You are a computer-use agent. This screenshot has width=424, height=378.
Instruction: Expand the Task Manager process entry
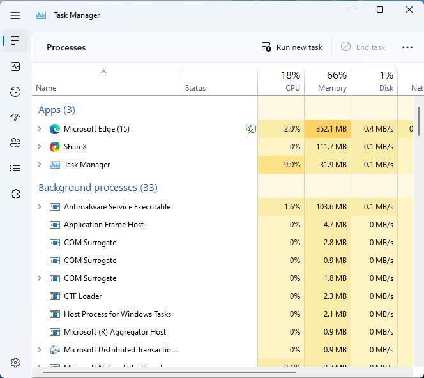pos(40,165)
